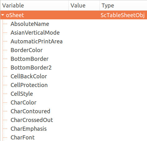This screenshot has width=147, height=141.
Task: Click the Value column header
Action: point(84,5)
